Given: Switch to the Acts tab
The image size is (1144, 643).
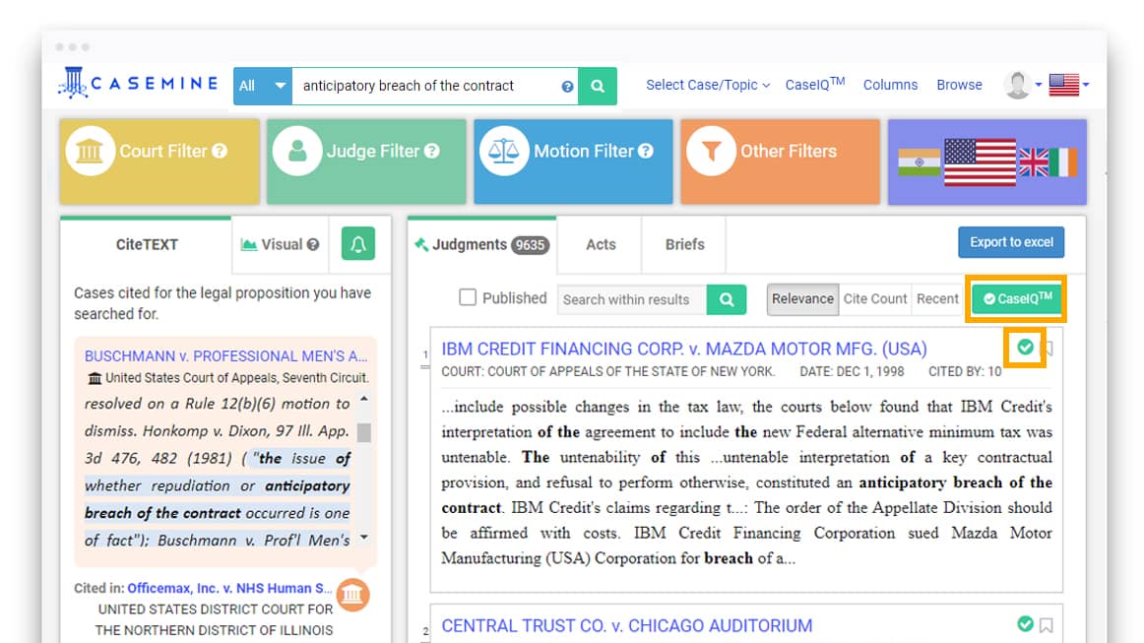Looking at the screenshot, I should coord(601,244).
